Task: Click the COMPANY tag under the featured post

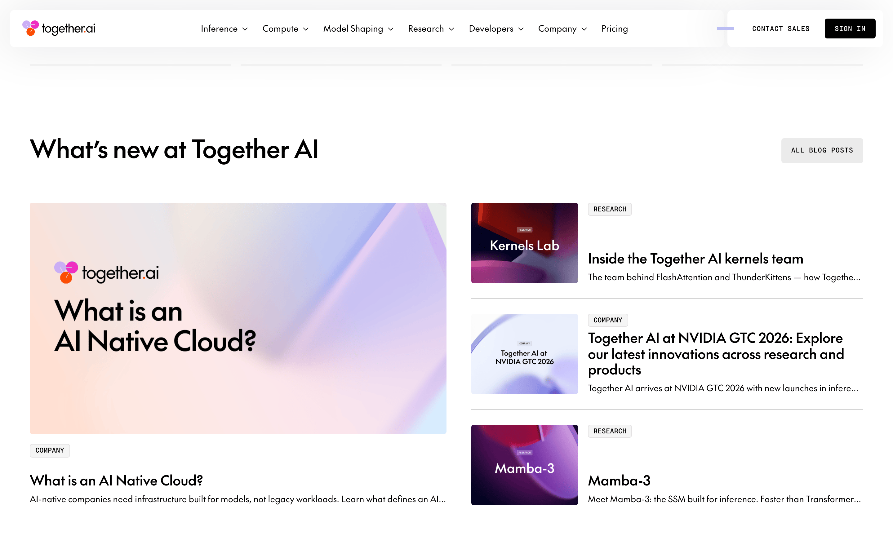Action: click(x=50, y=450)
